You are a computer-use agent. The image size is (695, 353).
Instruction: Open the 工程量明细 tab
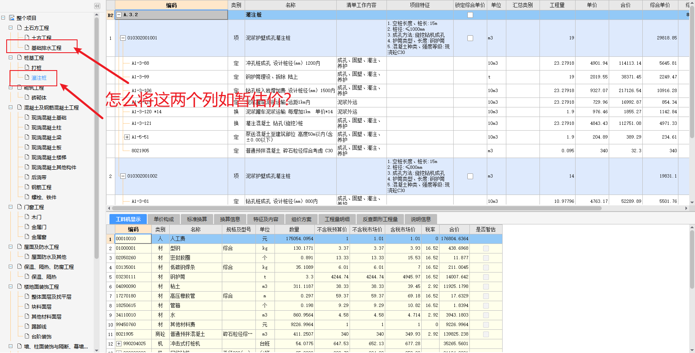pyautogui.click(x=337, y=219)
